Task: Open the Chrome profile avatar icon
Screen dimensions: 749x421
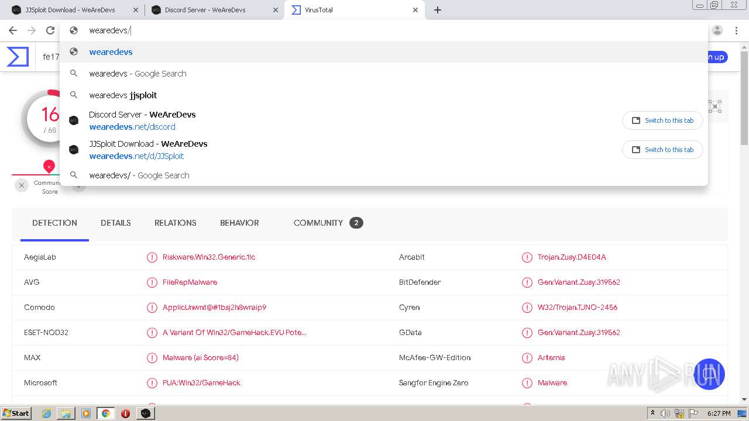Action: pos(717,30)
